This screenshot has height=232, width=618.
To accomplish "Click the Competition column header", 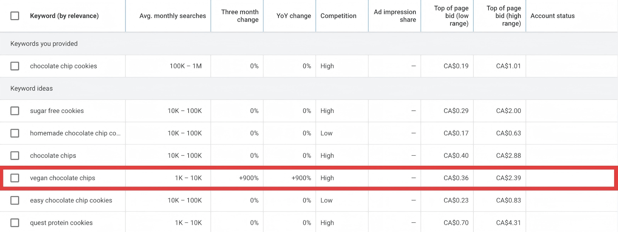I will pos(338,16).
